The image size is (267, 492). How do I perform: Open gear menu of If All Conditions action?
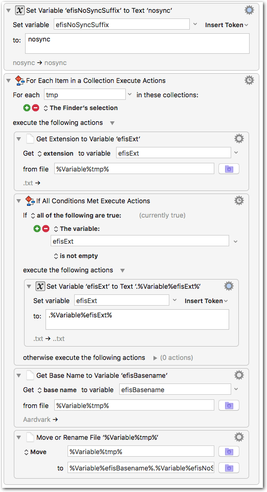tap(239, 201)
